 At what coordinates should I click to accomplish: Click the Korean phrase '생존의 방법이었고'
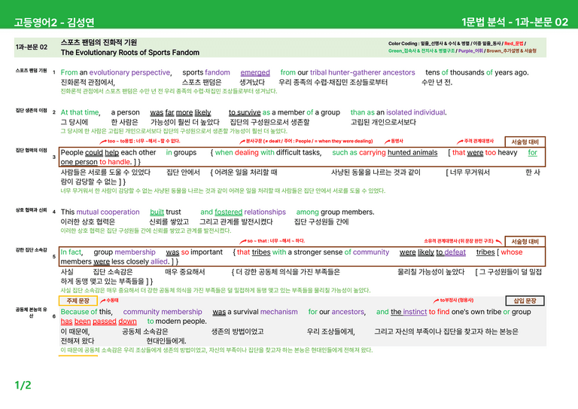237,331
